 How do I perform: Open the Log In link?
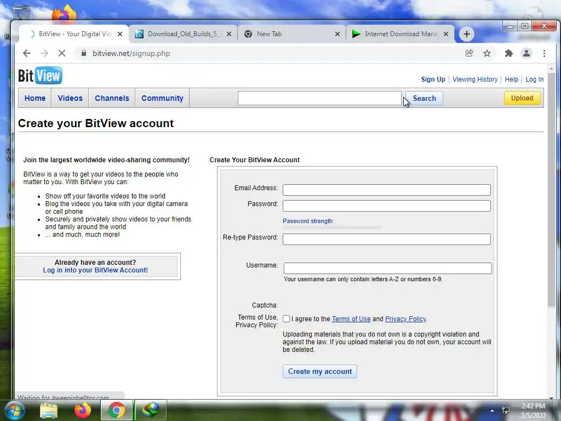pyautogui.click(x=535, y=79)
